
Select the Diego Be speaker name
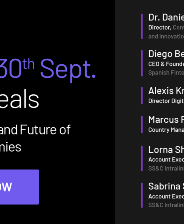point(166,54)
